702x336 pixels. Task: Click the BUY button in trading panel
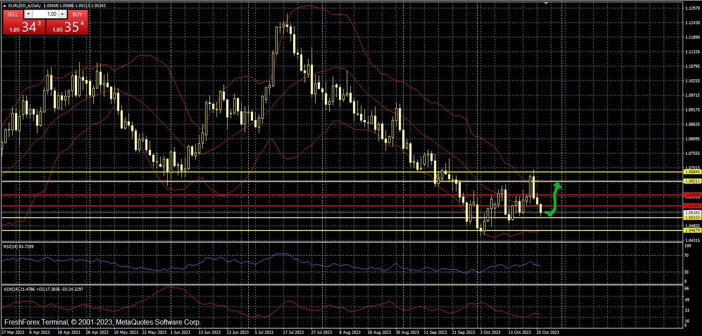(77, 14)
